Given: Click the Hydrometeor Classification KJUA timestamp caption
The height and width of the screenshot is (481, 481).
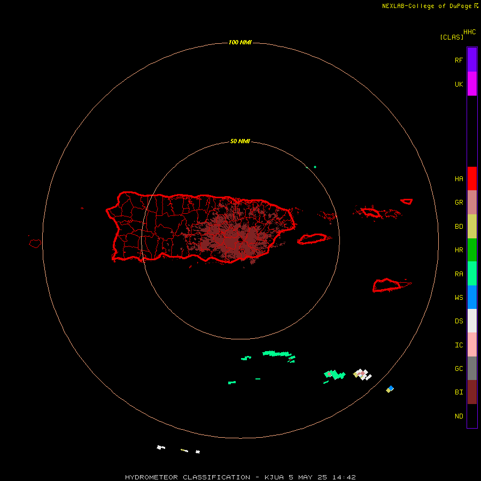Looking at the screenshot, I should pos(240,477).
